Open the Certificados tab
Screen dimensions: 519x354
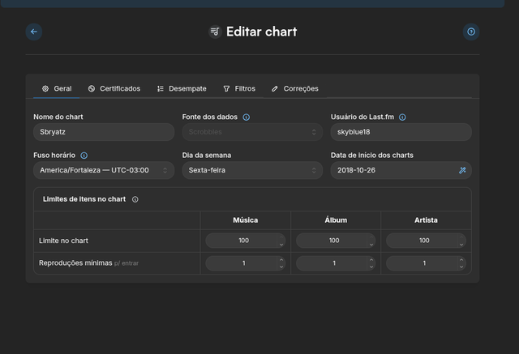114,88
